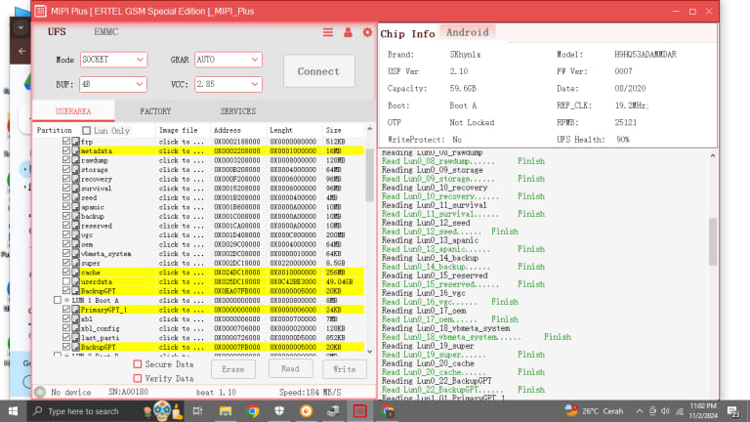750x422 pixels.
Task: Open the Mode SOCKET dropdown
Action: click(x=113, y=60)
